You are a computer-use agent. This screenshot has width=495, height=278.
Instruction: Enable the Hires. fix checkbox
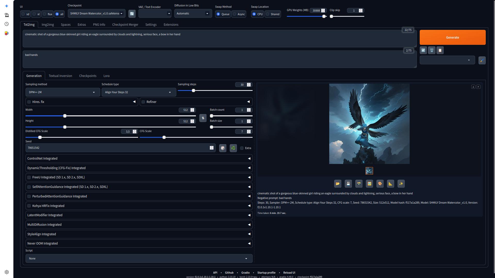(29, 102)
